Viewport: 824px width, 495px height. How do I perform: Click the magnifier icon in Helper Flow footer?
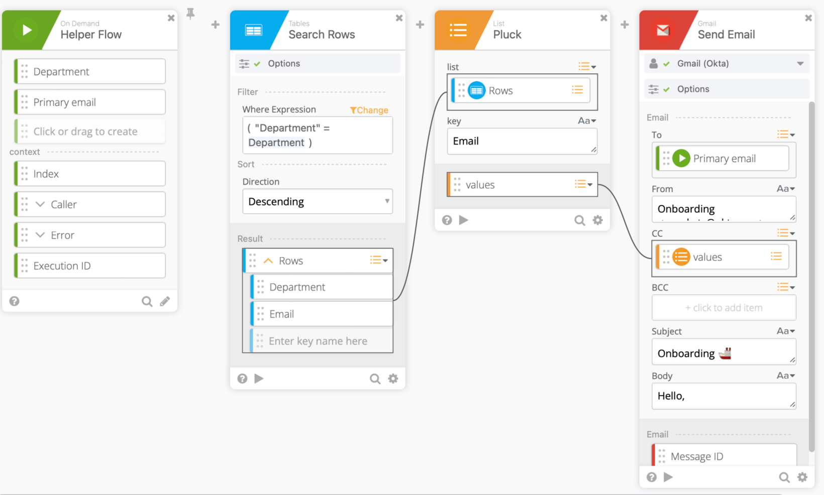click(147, 301)
